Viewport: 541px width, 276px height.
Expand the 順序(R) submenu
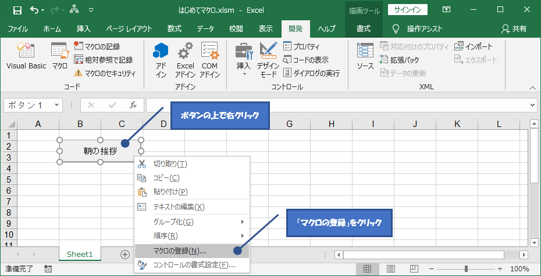coord(191,236)
